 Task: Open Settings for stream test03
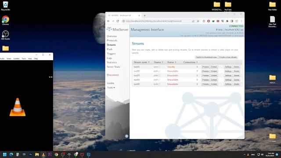pyautogui.click(x=228, y=75)
